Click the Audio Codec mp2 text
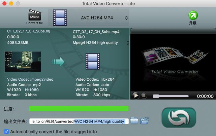This screenshot has width=216, height=136. point(24,85)
